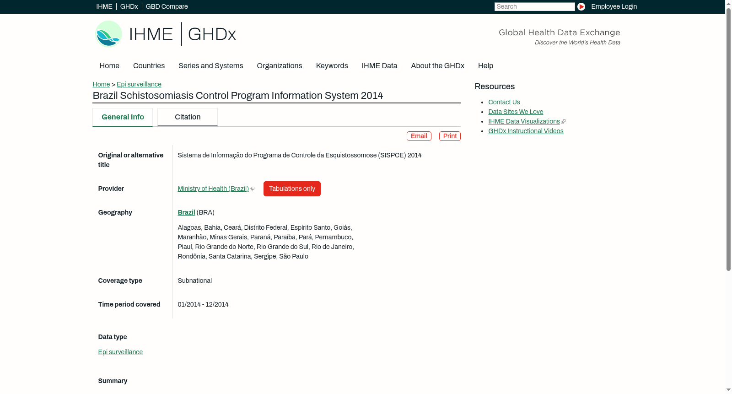Viewport: 732px width, 394px height.
Task: Click the "01/2014 - 12/2014" time period value
Action: point(203,304)
